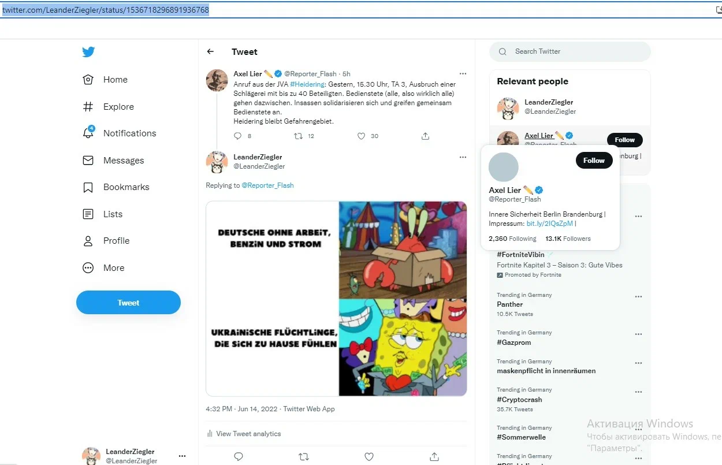This screenshot has width=722, height=465.
Task: Click the browser address bar URL
Action: [x=106, y=10]
